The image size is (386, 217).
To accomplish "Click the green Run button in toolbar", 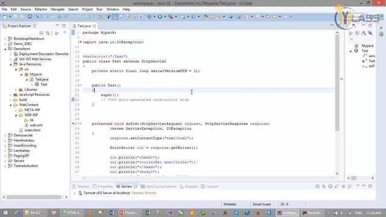I will click(x=160, y=17).
